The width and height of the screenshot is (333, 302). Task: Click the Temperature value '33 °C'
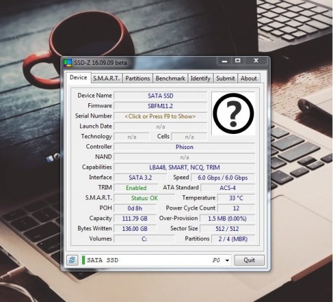click(236, 198)
